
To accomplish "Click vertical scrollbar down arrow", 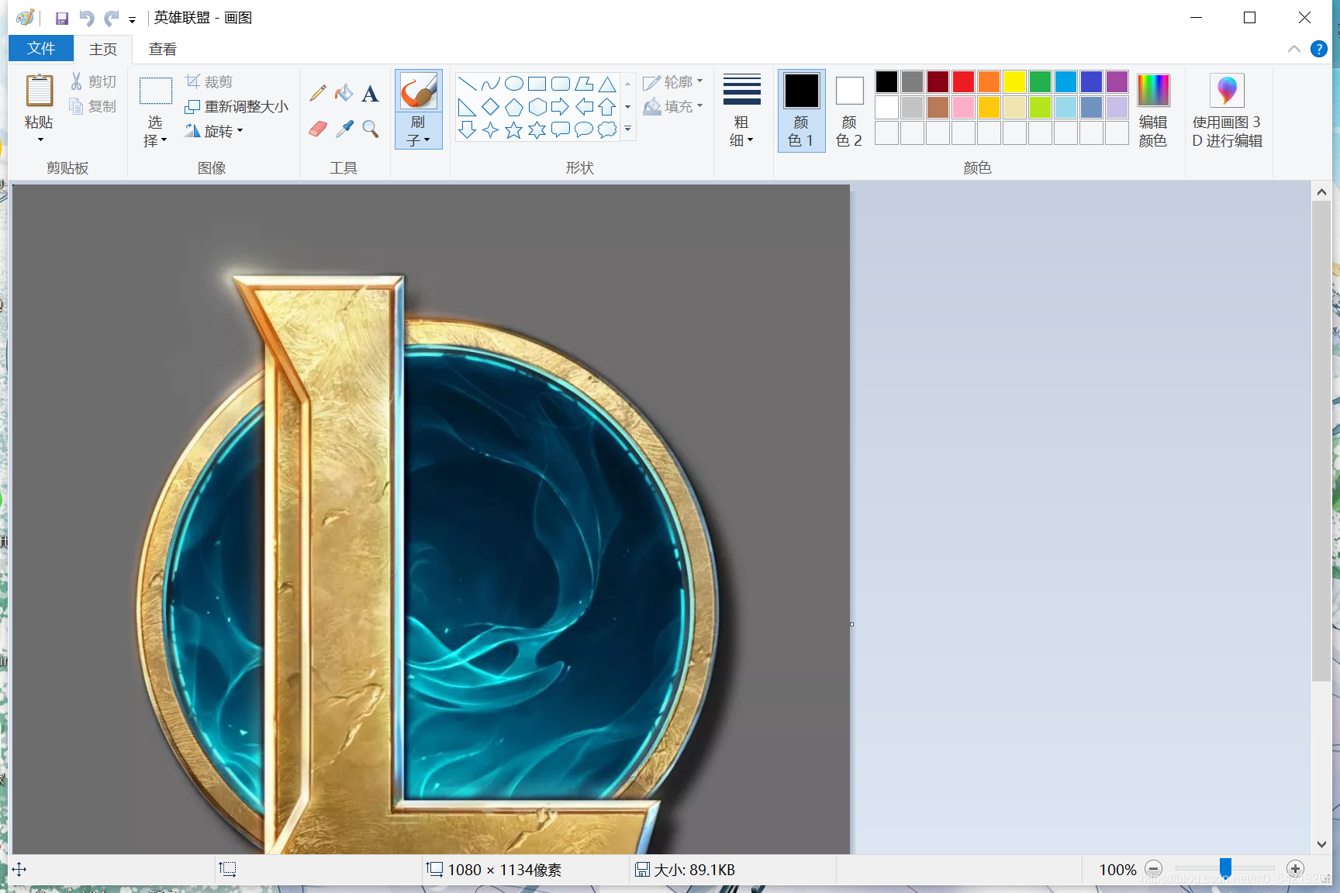I will (1321, 845).
